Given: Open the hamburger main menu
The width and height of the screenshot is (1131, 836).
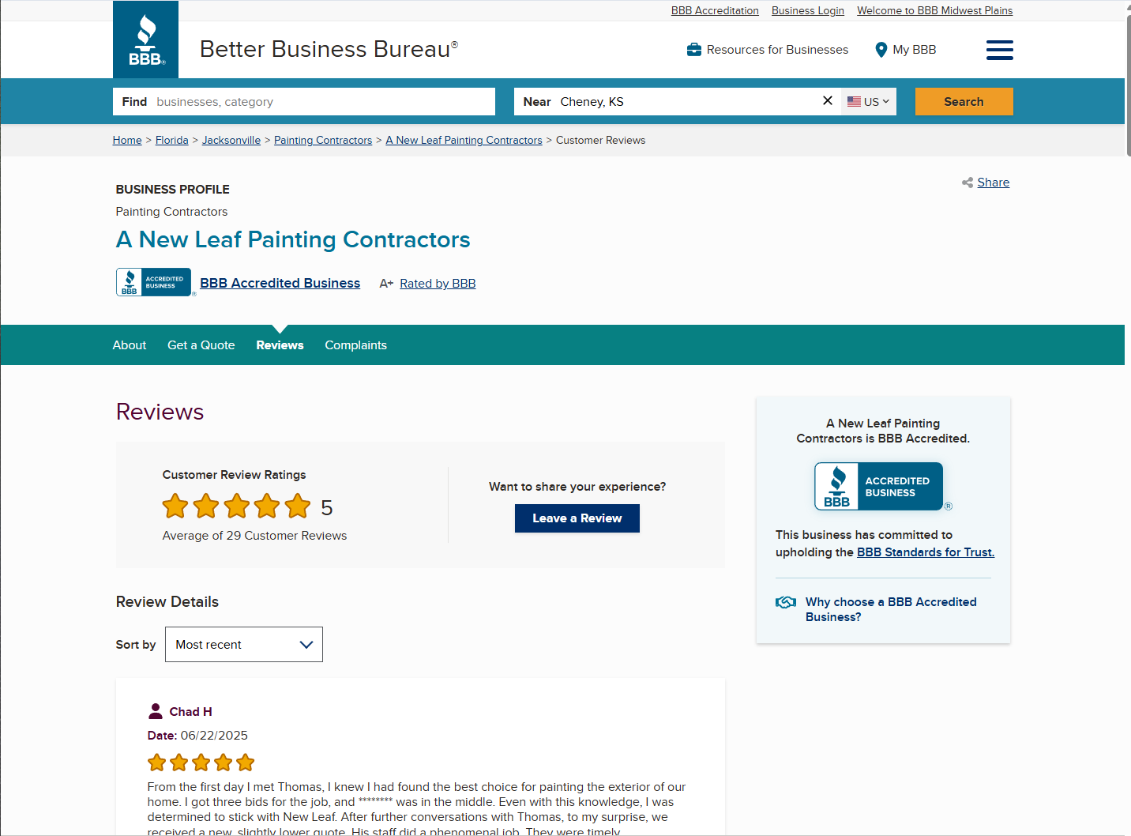Looking at the screenshot, I should 999,50.
